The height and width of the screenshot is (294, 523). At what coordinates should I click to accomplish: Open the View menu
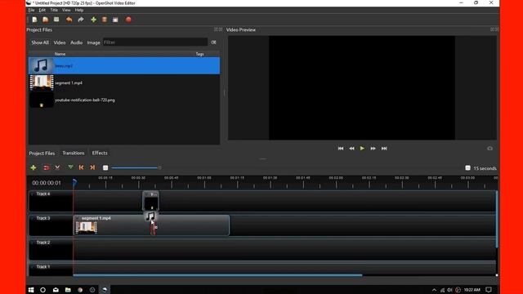click(66, 10)
